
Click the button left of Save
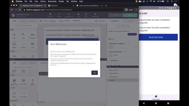115,15
